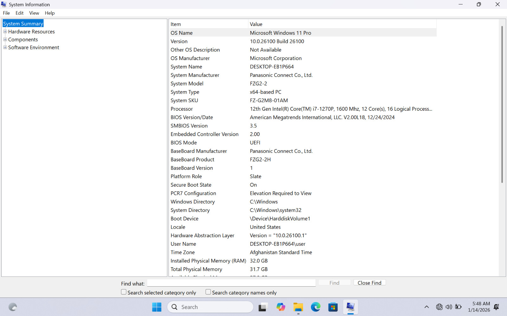Open File Explorer from the taskbar
This screenshot has width=507, height=316.
(298, 307)
